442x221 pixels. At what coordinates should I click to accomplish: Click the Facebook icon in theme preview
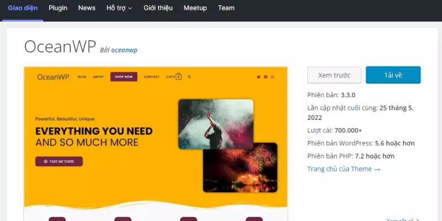point(266,77)
